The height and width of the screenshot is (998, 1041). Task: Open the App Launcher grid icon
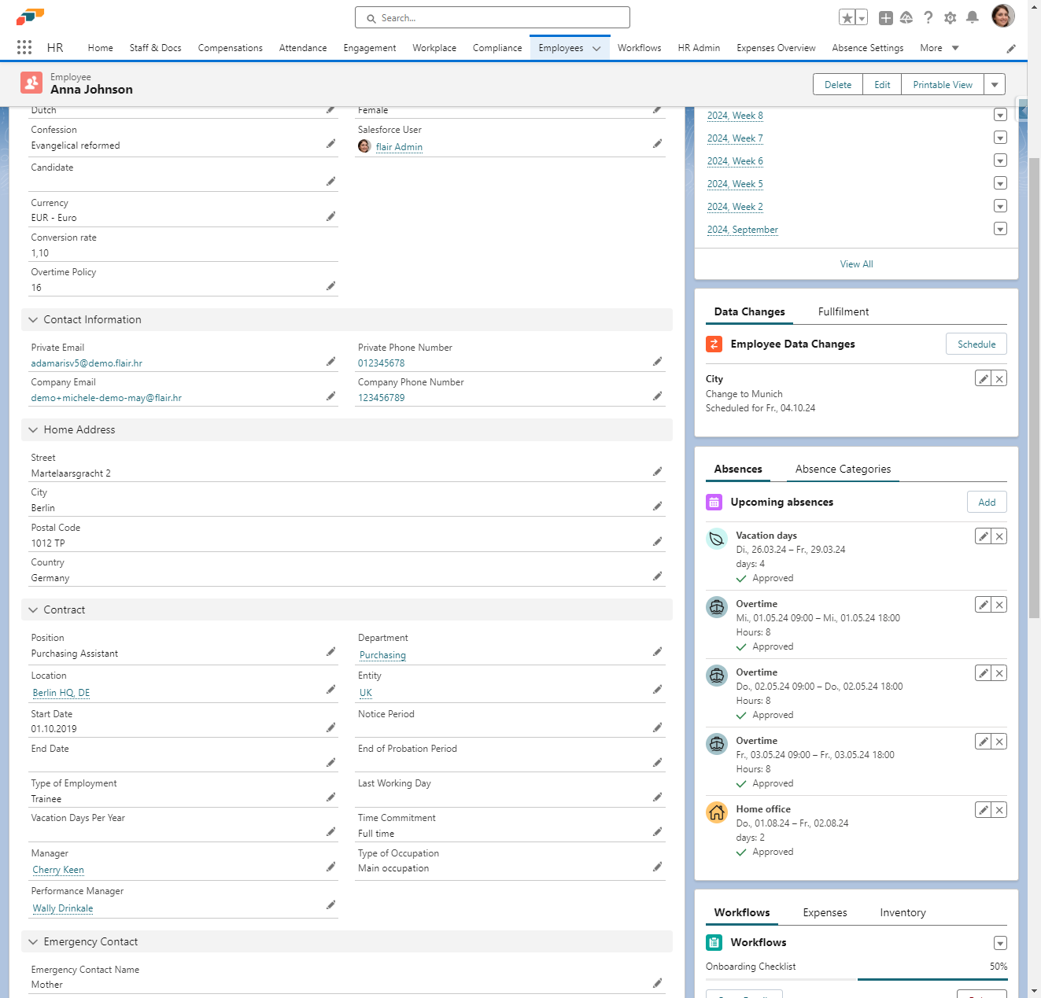pyautogui.click(x=24, y=48)
